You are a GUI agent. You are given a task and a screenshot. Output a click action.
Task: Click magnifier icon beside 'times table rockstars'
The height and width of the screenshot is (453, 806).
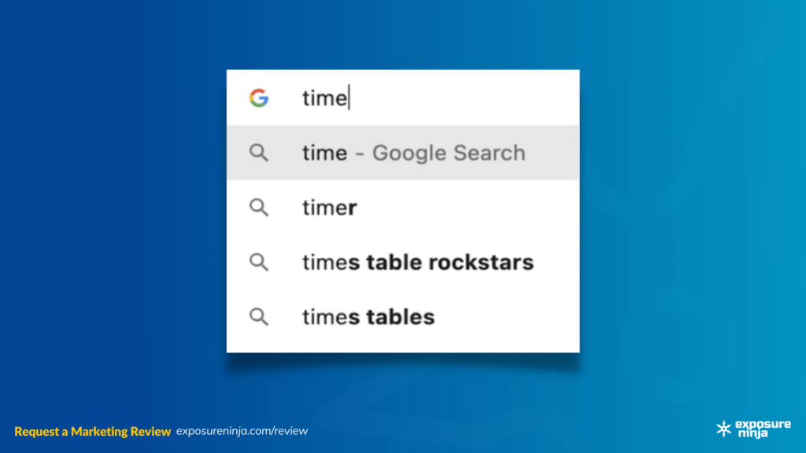click(x=258, y=262)
